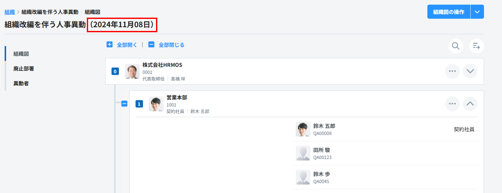Click the list sort icon button
The width and height of the screenshot is (502, 193).
476,46
